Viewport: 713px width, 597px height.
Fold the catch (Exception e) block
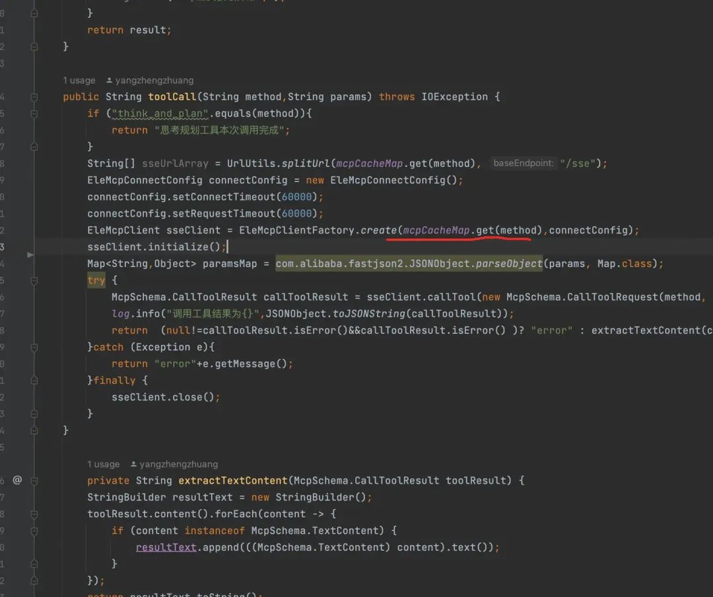click(x=34, y=348)
